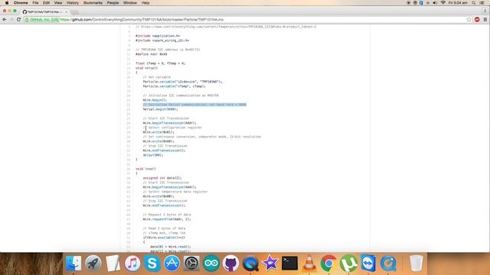The height and width of the screenshot is (275, 490).
Task: Open the App Store Dock icon
Action: pos(171,263)
